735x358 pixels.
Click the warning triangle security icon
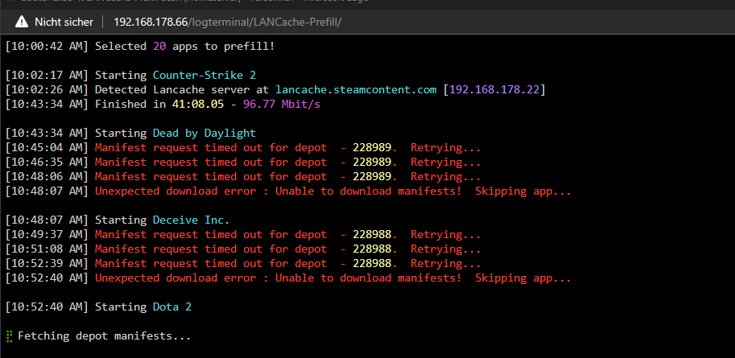[x=22, y=22]
